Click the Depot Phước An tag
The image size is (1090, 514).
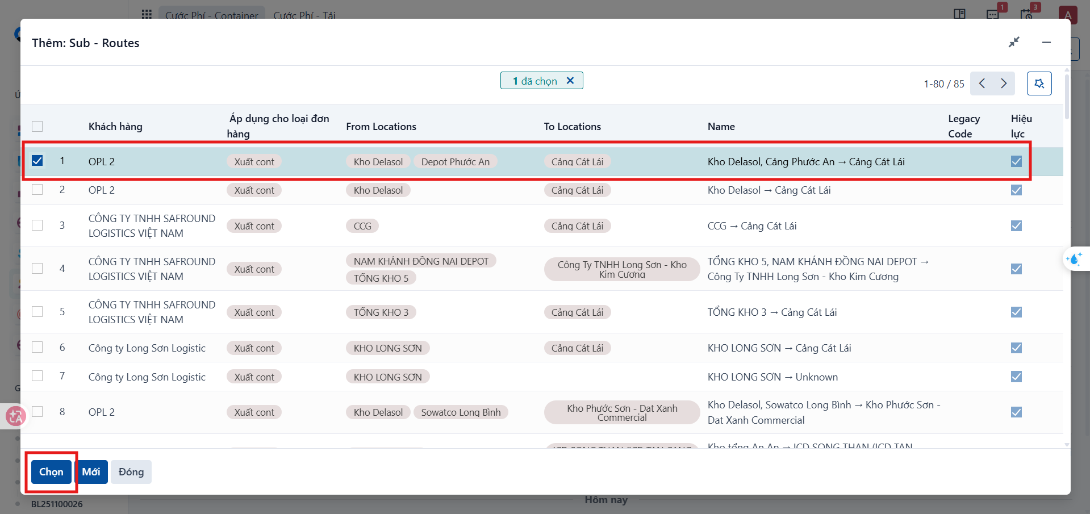456,162
